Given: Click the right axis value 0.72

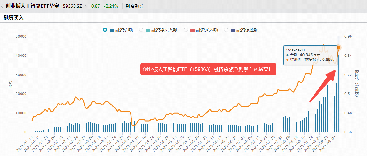Looking at the screenshot, I should [347, 75].
